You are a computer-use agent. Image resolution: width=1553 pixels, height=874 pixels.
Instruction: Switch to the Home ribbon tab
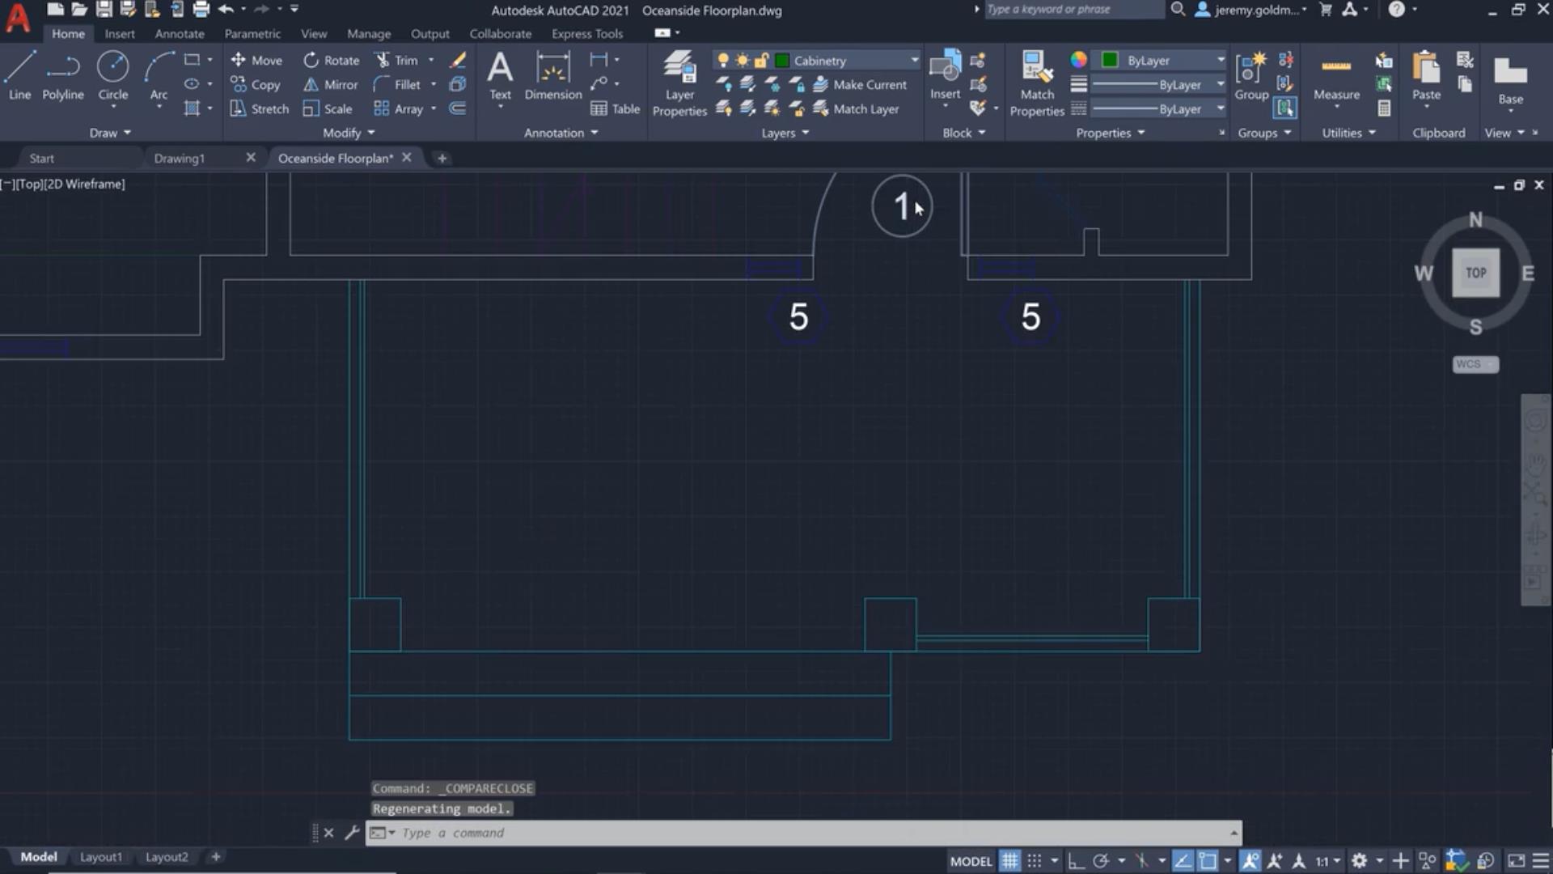point(67,32)
